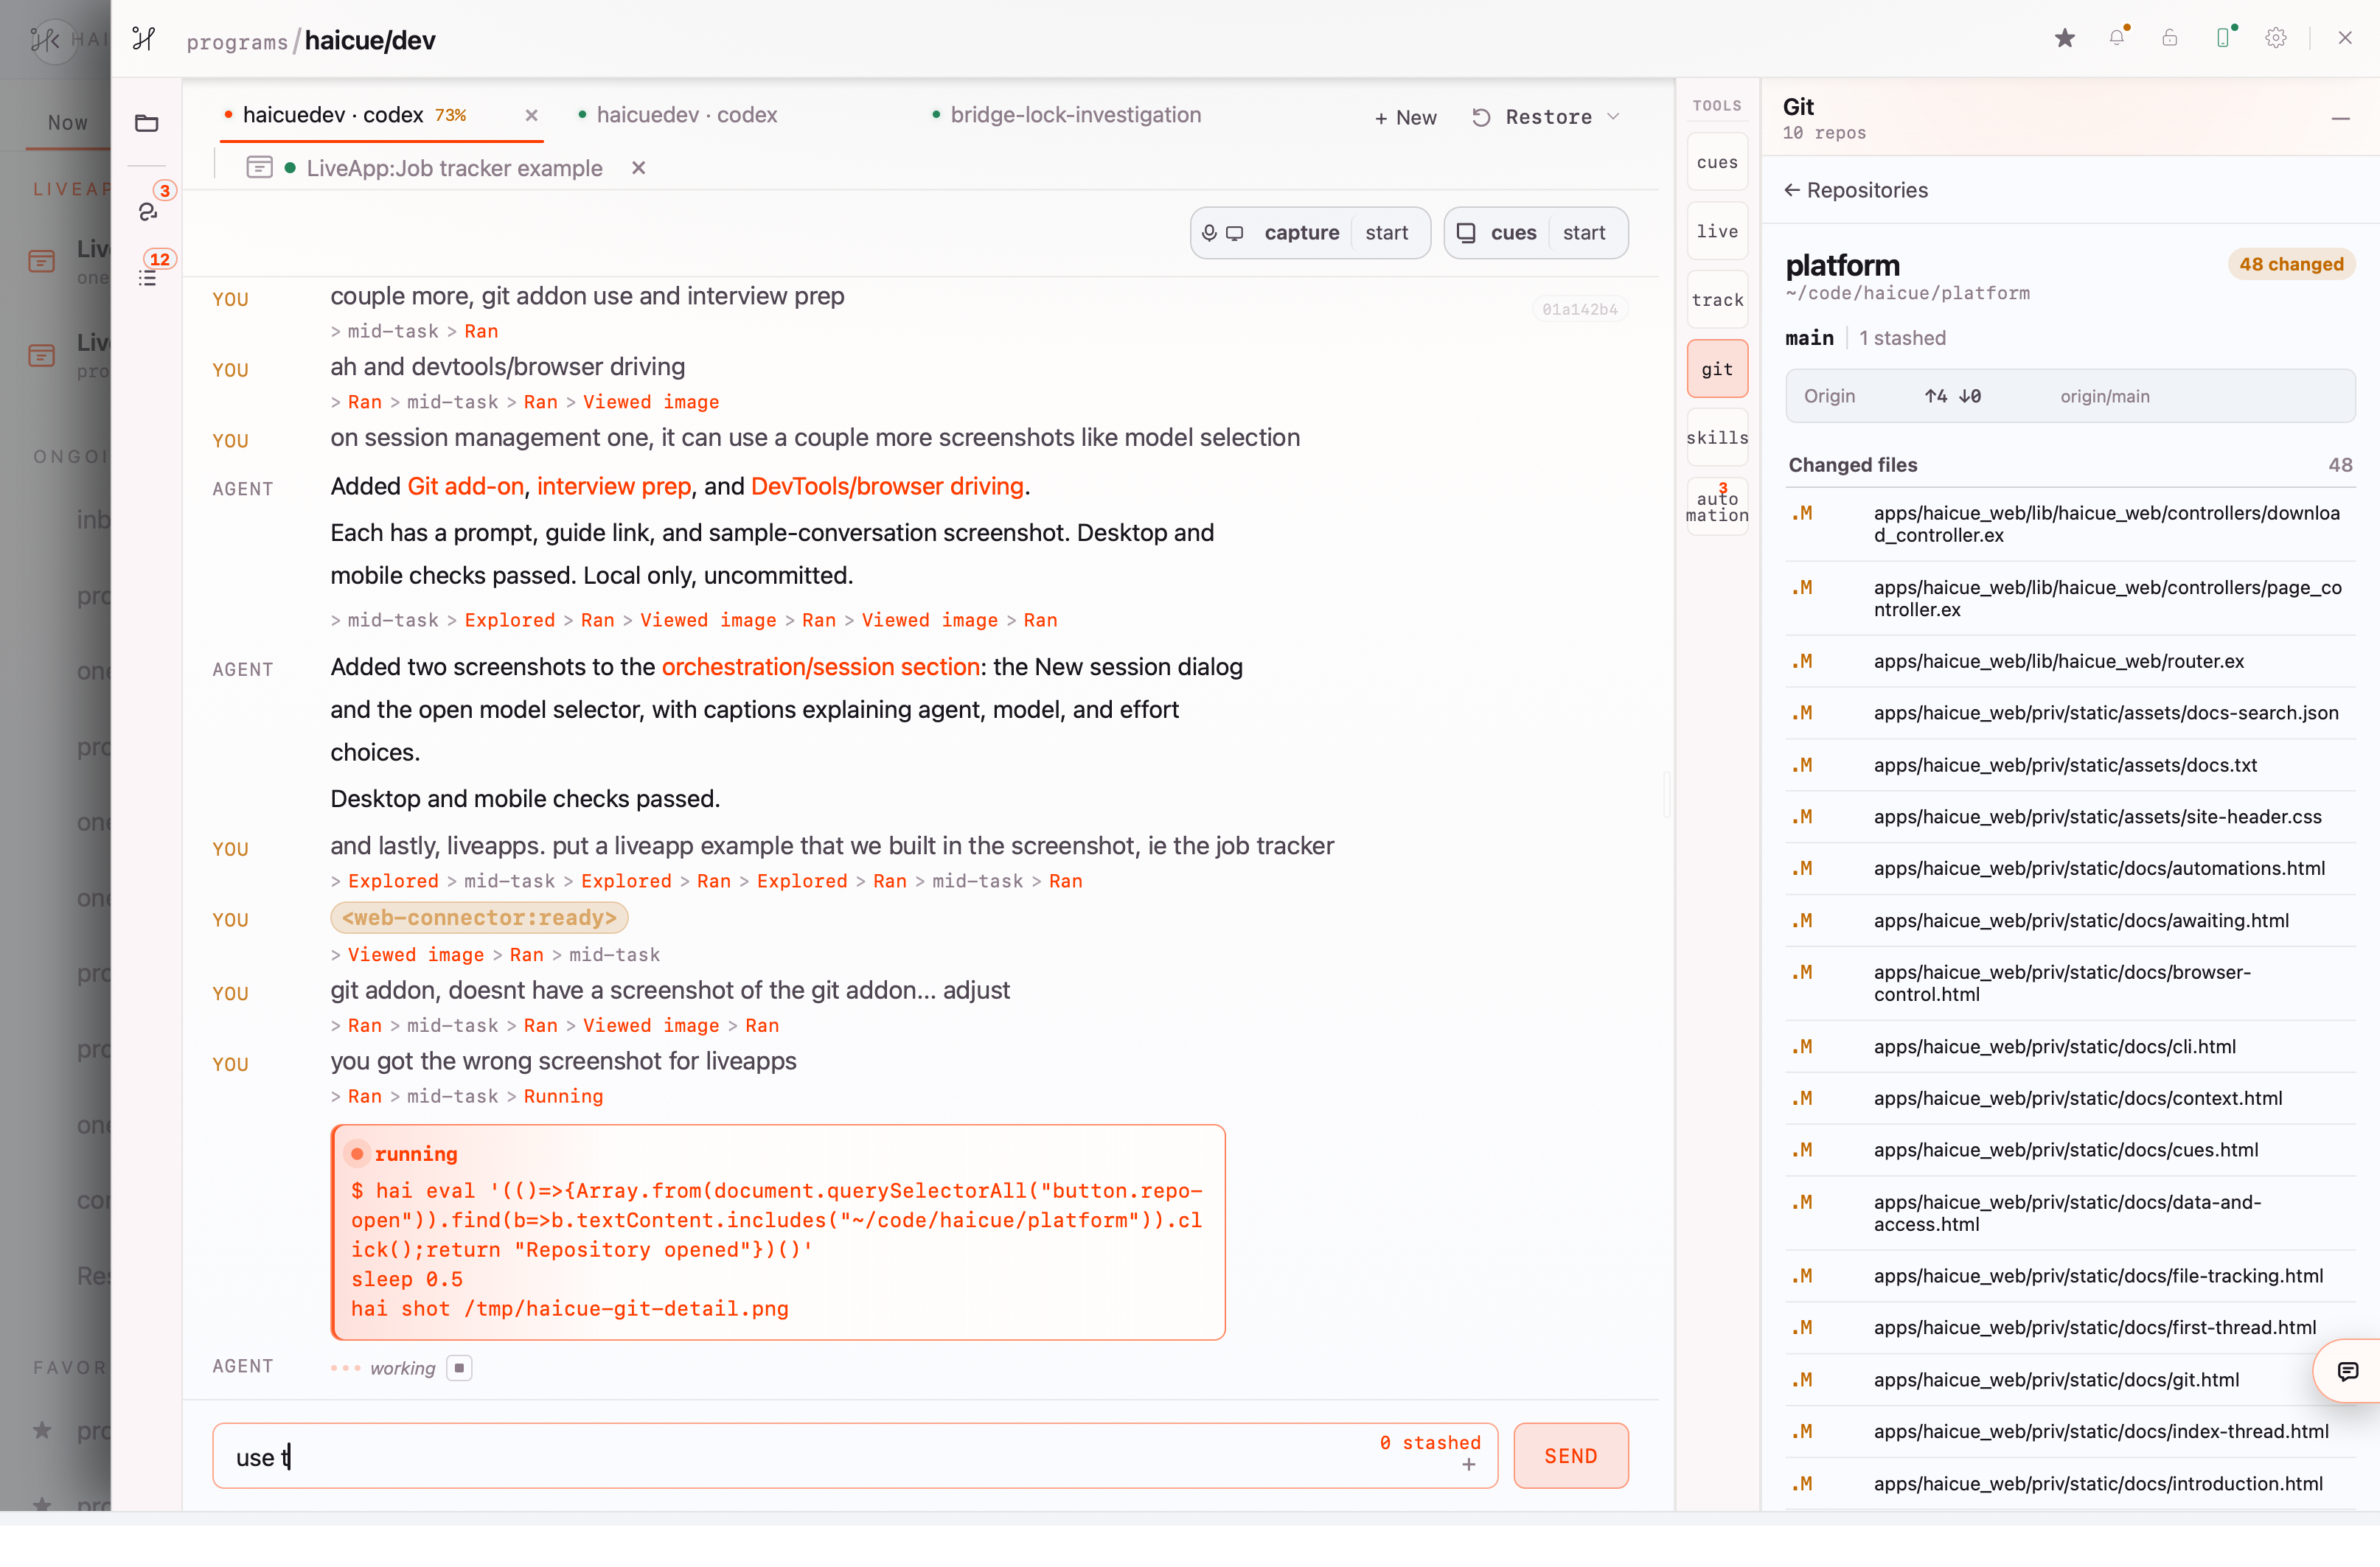Select the git tool

pos(1717,369)
